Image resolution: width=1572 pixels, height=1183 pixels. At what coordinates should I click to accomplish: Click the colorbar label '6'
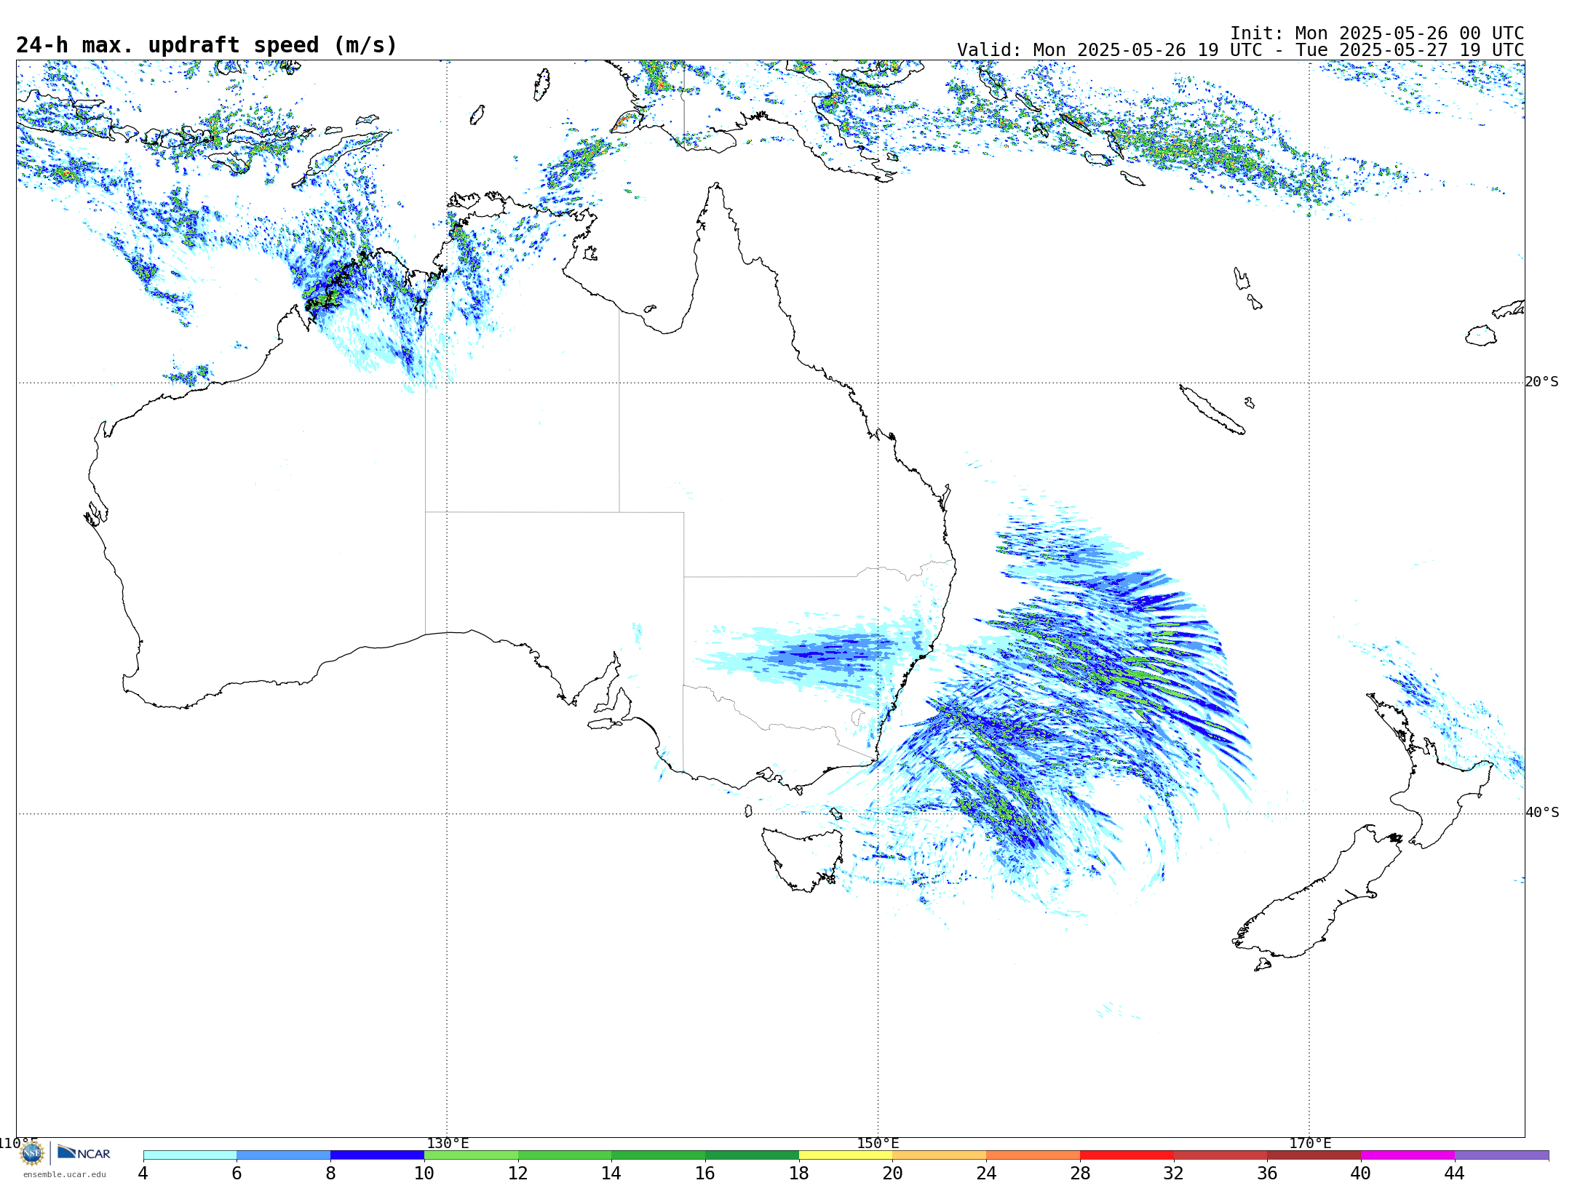237,1173
